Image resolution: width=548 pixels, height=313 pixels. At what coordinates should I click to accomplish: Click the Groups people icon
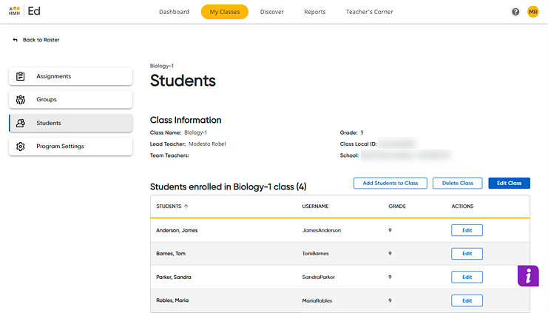[20, 99]
